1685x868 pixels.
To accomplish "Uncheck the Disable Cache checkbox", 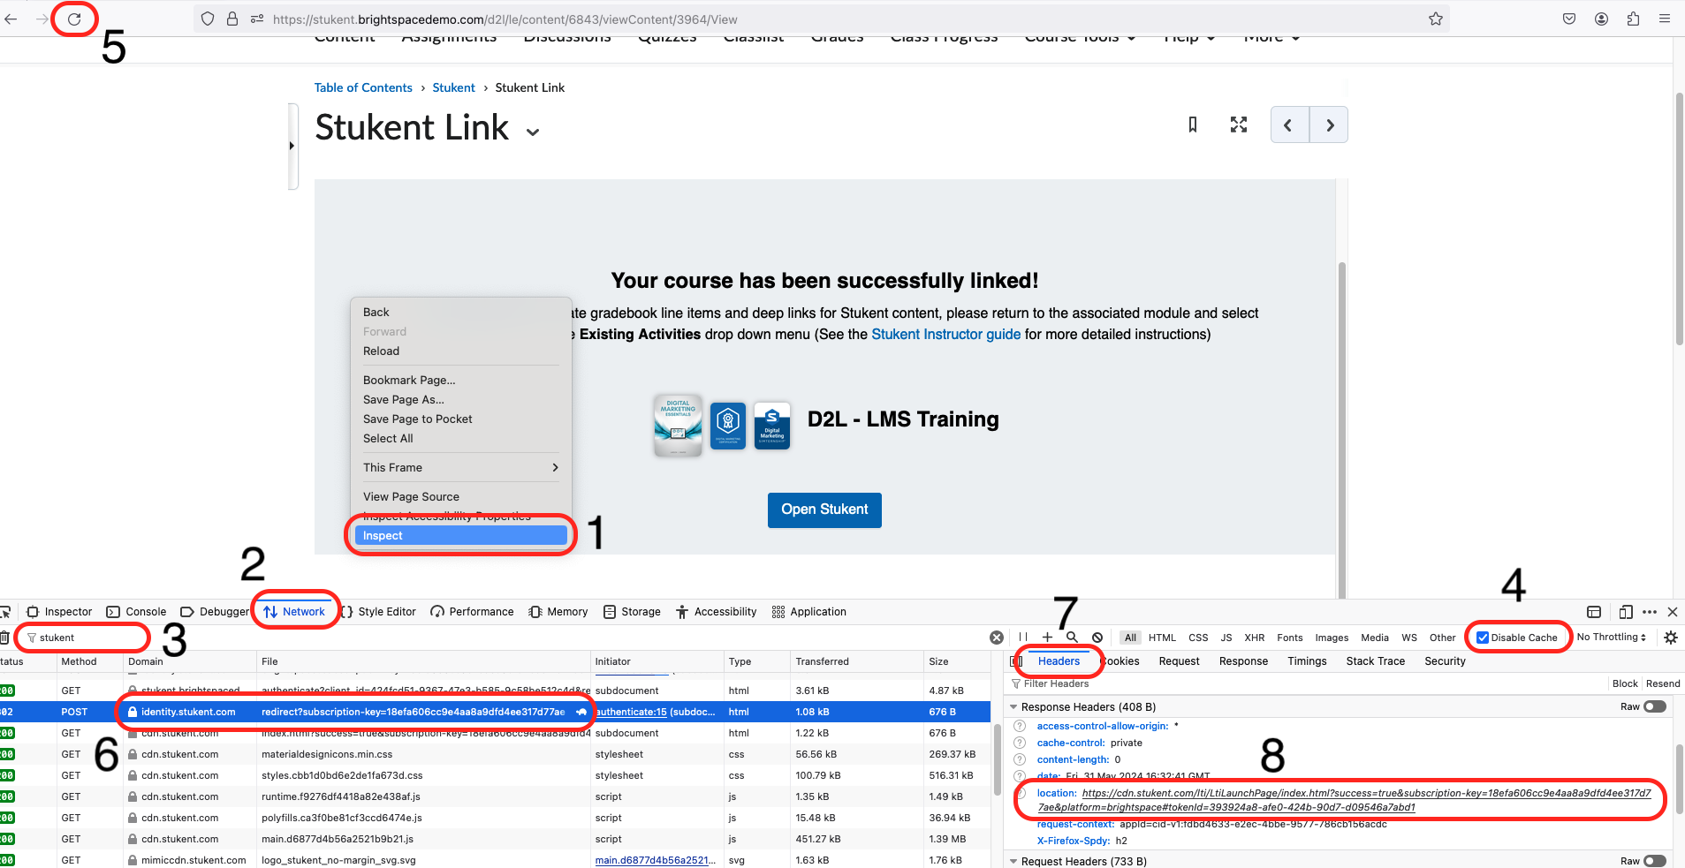I will pyautogui.click(x=1483, y=638).
